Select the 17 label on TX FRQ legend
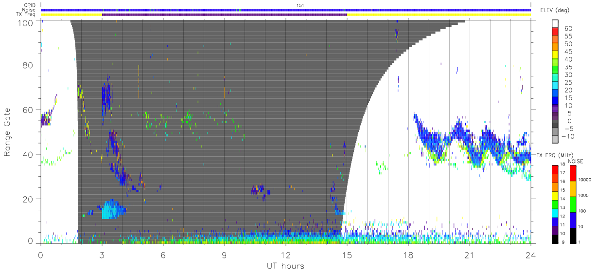Screen dimensions: 597x276 (562, 173)
